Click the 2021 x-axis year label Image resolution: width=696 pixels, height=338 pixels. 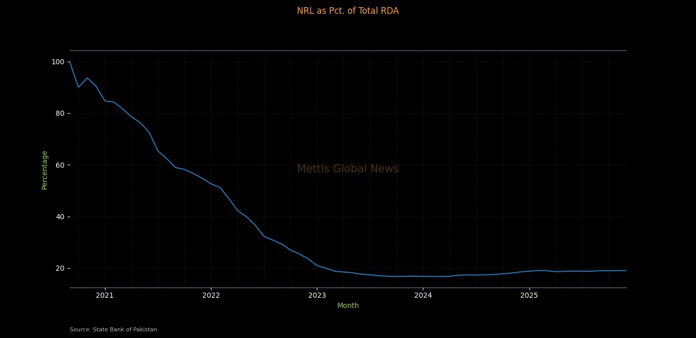104,295
